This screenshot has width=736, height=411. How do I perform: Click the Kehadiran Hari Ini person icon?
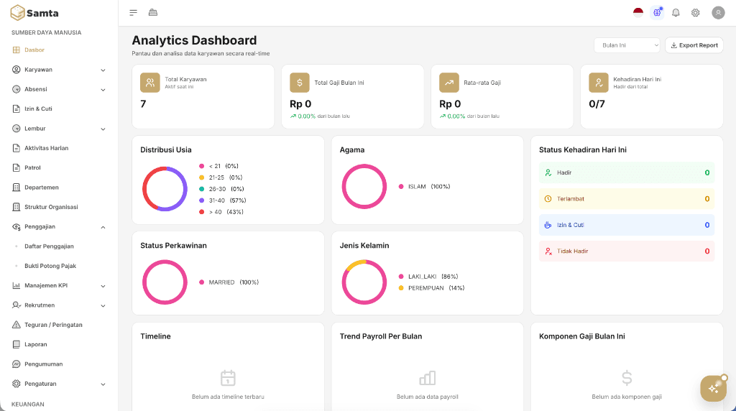(599, 83)
